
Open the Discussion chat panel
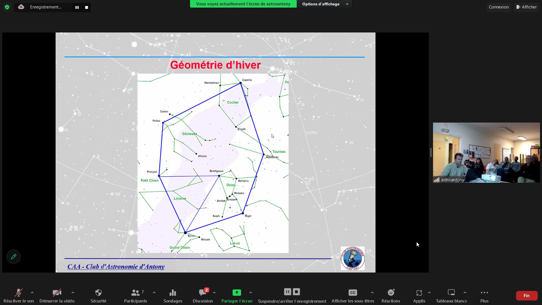(203, 296)
